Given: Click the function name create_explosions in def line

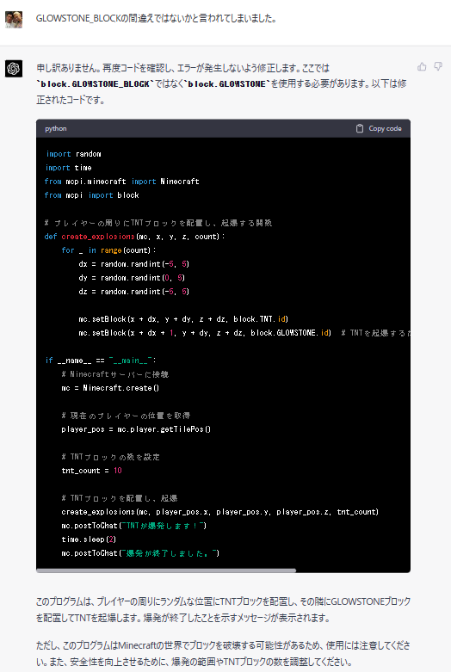Looking at the screenshot, I should (98, 237).
